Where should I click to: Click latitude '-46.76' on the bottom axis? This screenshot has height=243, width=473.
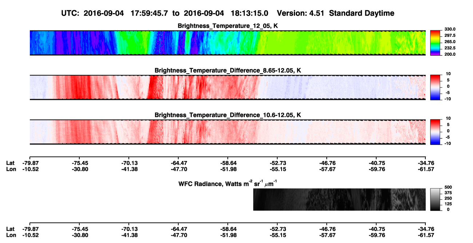[x=327, y=229]
